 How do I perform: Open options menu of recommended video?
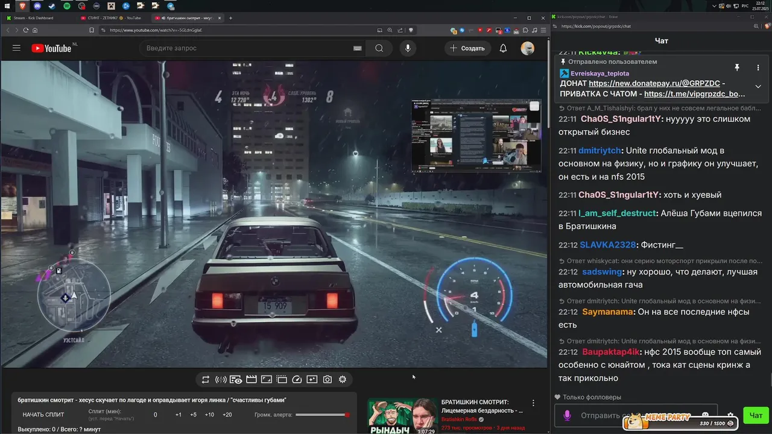point(533,403)
